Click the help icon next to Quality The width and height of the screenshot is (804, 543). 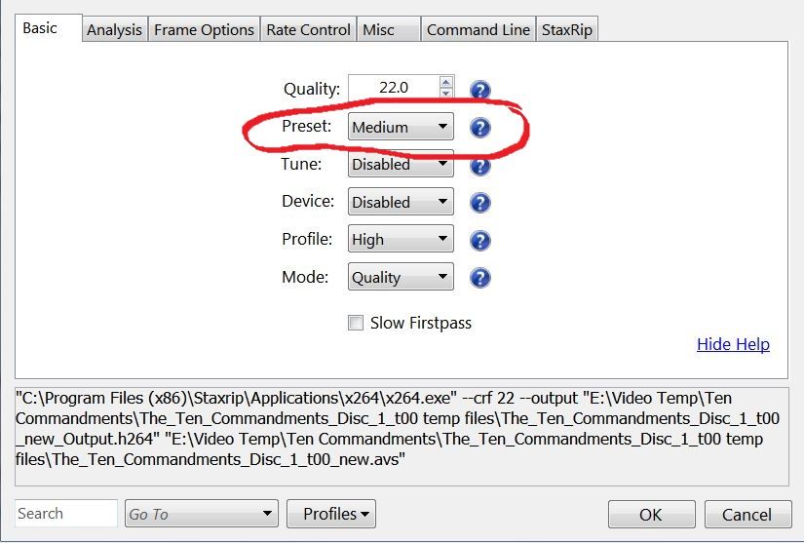coord(479,90)
